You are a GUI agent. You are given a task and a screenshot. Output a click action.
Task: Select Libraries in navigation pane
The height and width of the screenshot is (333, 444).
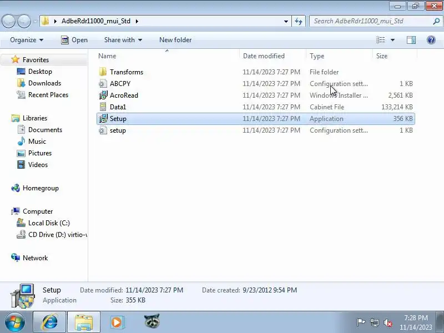(35, 118)
